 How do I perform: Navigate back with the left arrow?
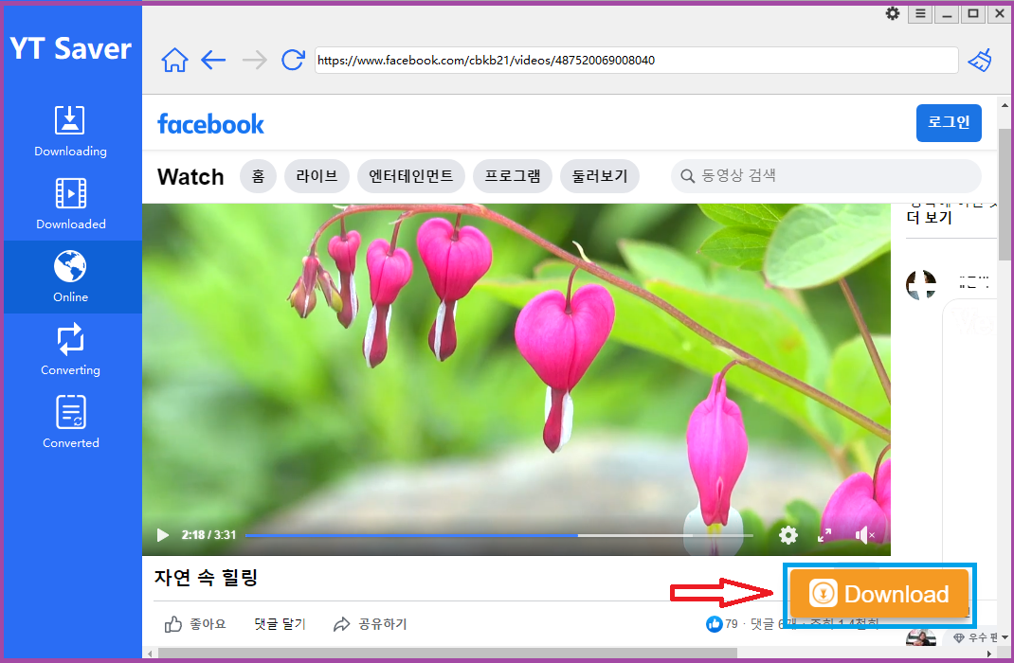(213, 60)
